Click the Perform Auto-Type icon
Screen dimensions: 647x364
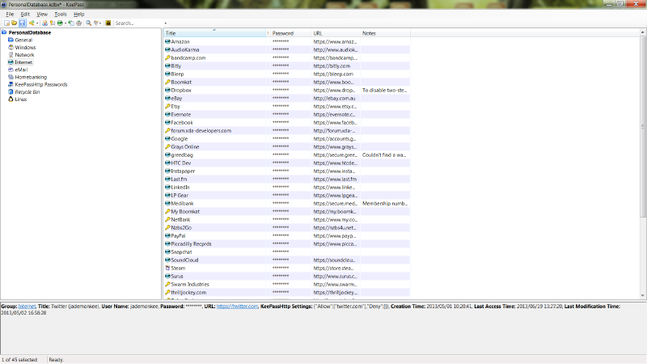coord(78,23)
